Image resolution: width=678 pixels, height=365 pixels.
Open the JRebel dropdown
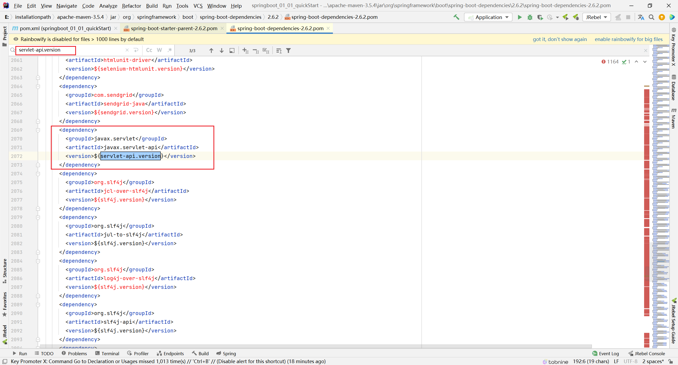pyautogui.click(x=596, y=17)
